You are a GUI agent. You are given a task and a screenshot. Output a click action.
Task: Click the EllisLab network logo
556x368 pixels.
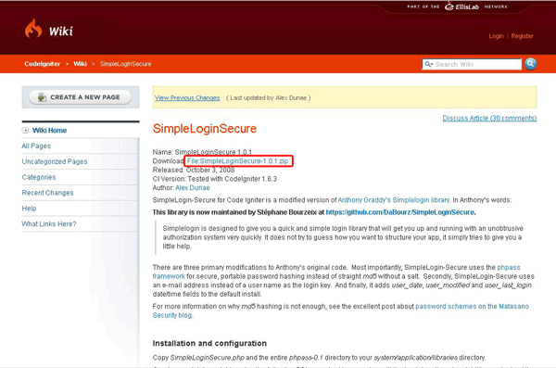[462, 6]
